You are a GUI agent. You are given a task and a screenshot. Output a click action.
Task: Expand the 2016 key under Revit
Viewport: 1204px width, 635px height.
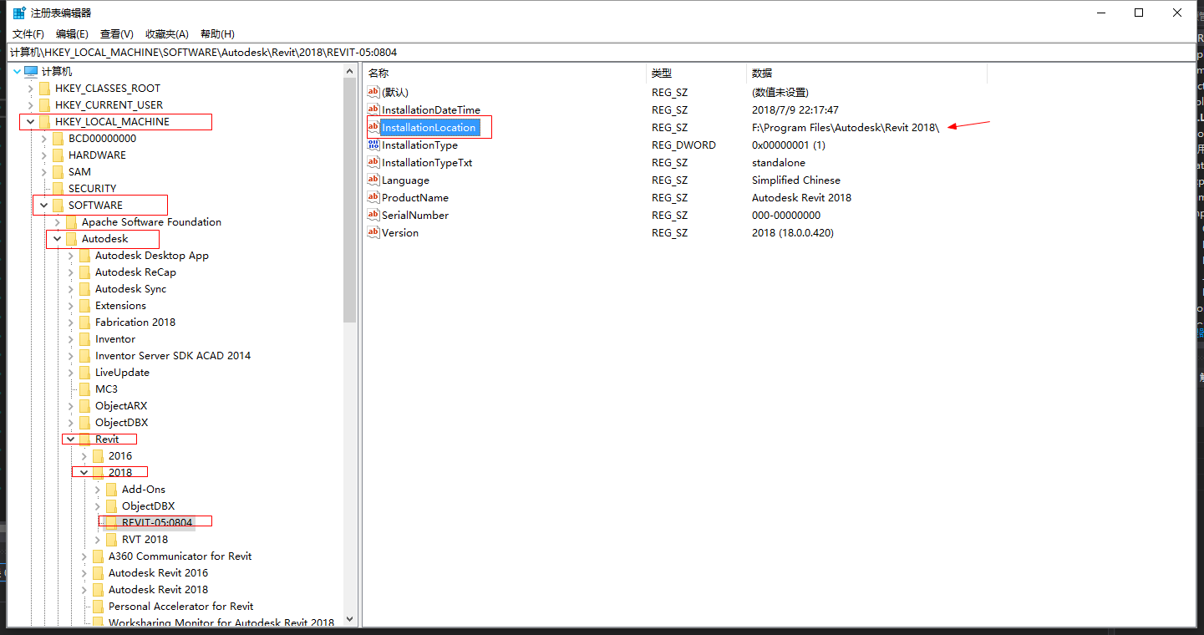point(84,456)
